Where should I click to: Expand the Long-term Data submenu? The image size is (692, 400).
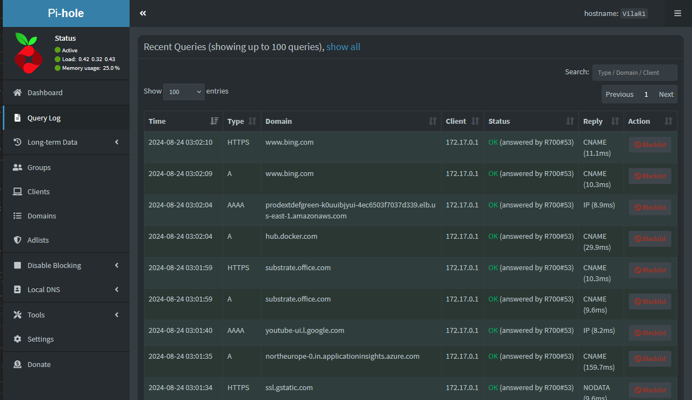[x=116, y=142]
